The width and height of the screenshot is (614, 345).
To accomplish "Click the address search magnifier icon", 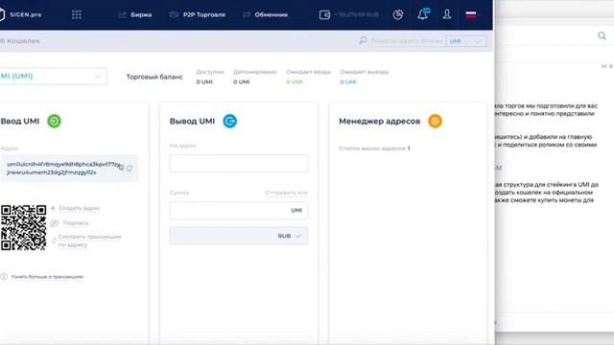I will point(363,40).
